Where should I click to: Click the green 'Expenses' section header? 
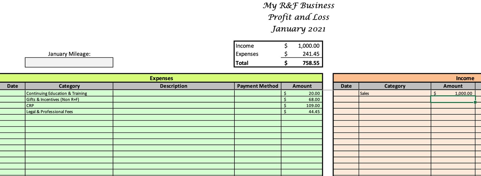[x=161, y=78]
